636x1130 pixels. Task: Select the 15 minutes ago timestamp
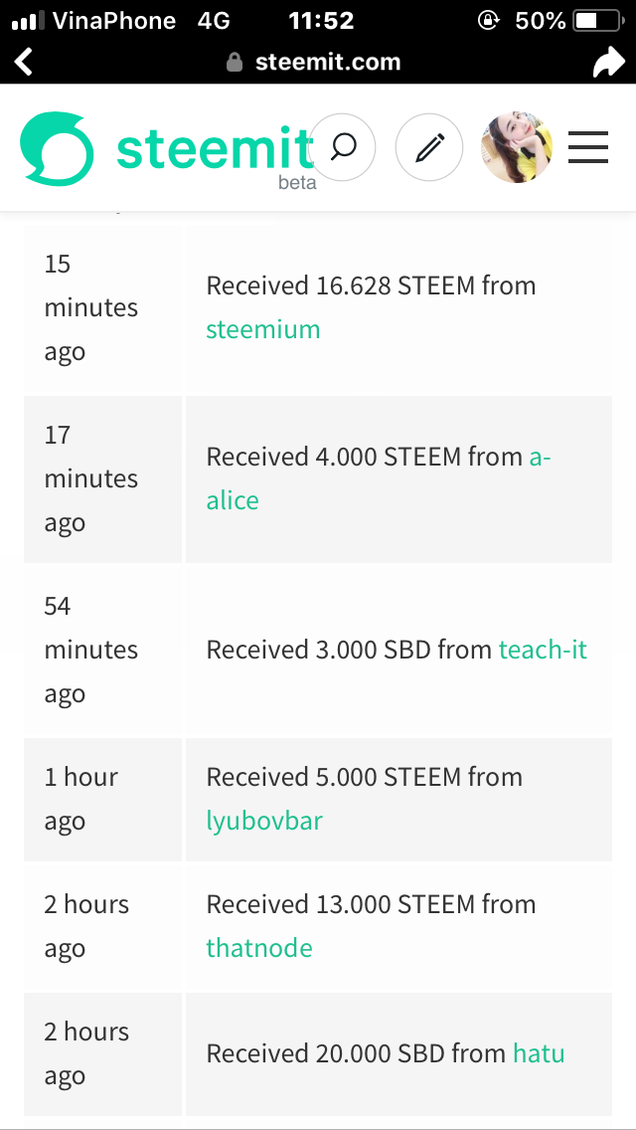click(90, 307)
